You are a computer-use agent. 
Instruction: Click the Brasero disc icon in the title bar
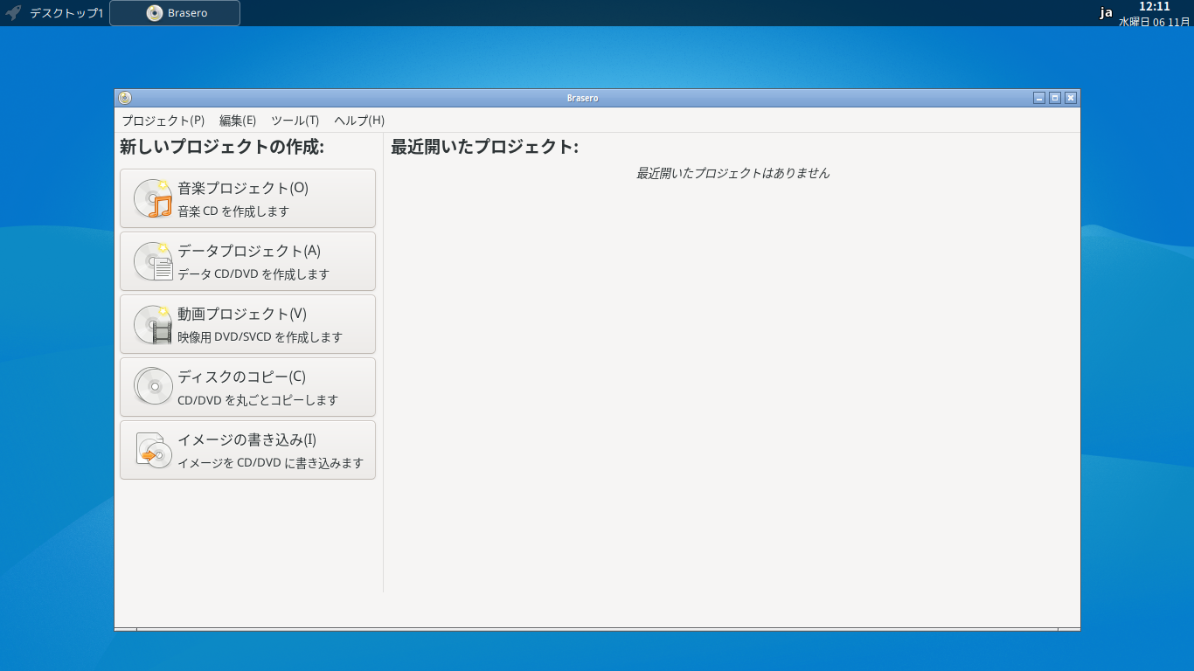125,98
